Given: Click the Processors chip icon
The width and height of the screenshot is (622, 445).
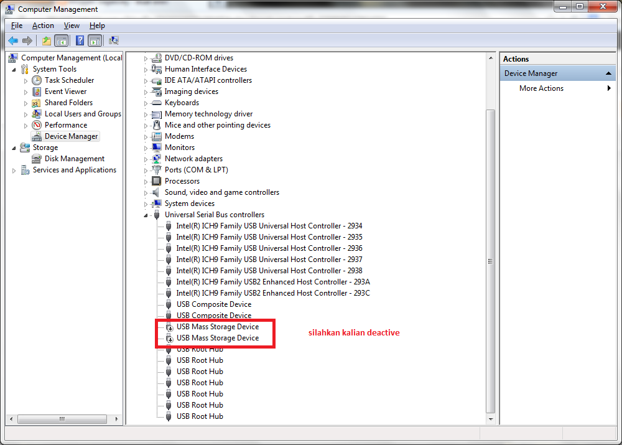Looking at the screenshot, I should tap(157, 181).
